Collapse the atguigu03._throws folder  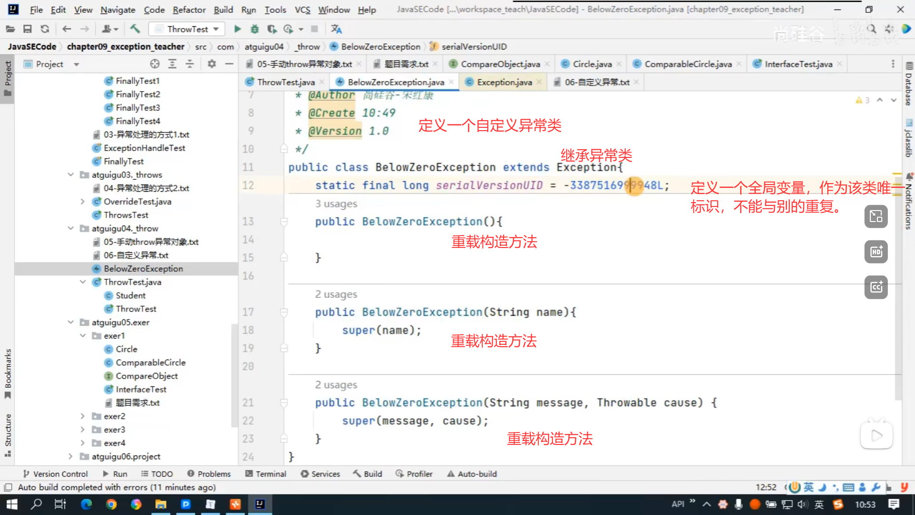[71, 175]
